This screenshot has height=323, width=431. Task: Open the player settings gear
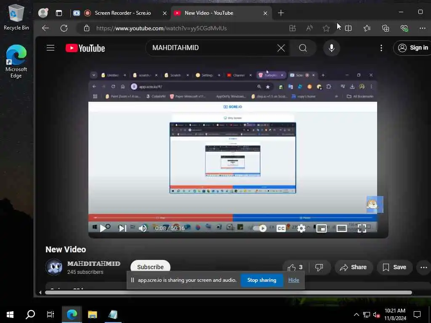[x=301, y=228]
